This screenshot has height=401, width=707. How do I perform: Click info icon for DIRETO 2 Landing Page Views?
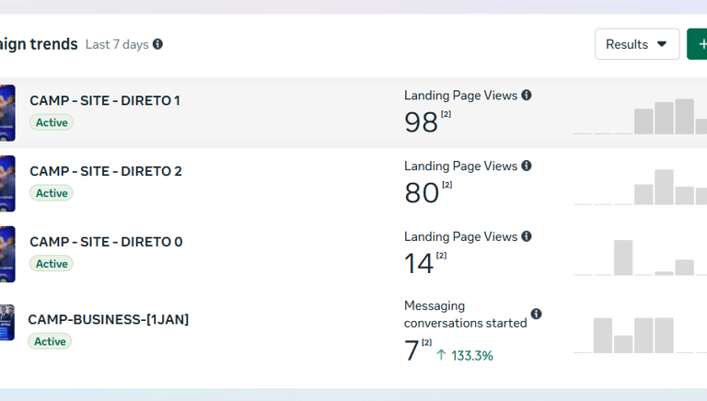coord(527,166)
